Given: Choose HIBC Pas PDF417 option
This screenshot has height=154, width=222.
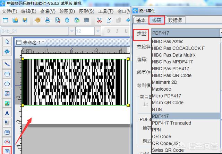Looking at the screenshot, I should click(x=186, y=69).
